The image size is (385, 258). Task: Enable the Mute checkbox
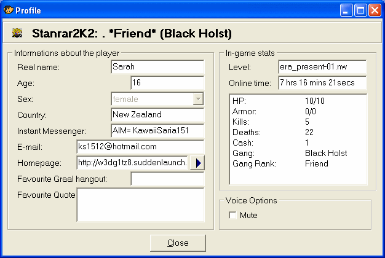click(232, 216)
